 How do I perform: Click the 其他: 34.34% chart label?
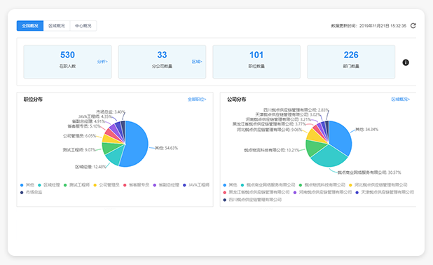366,129
